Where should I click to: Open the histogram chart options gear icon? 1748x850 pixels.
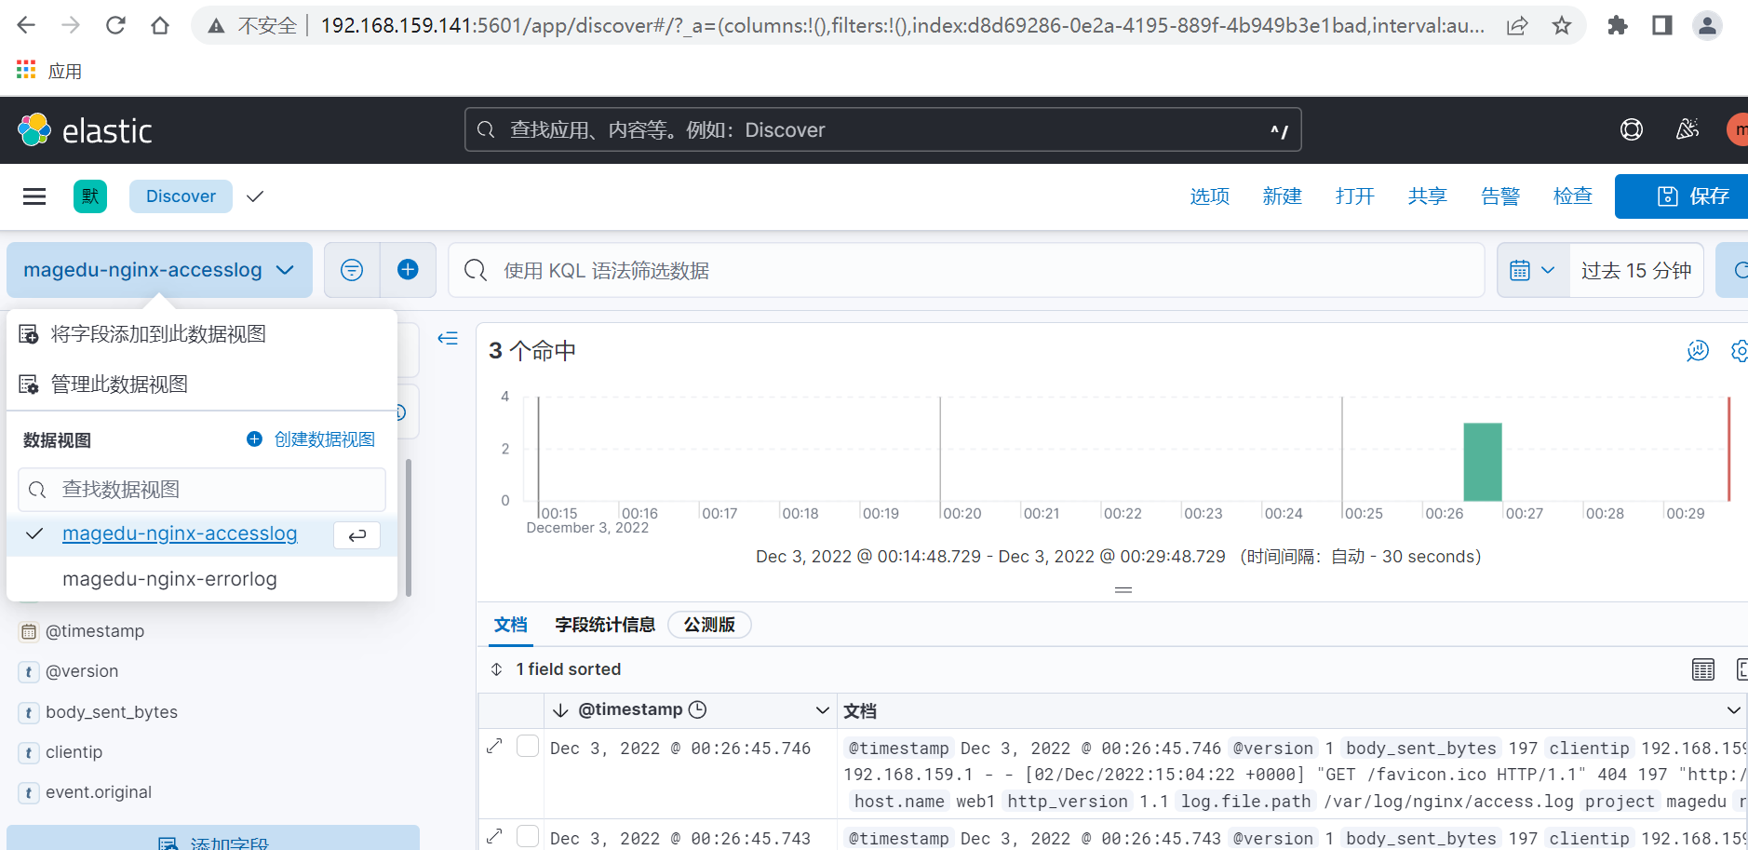(1740, 351)
